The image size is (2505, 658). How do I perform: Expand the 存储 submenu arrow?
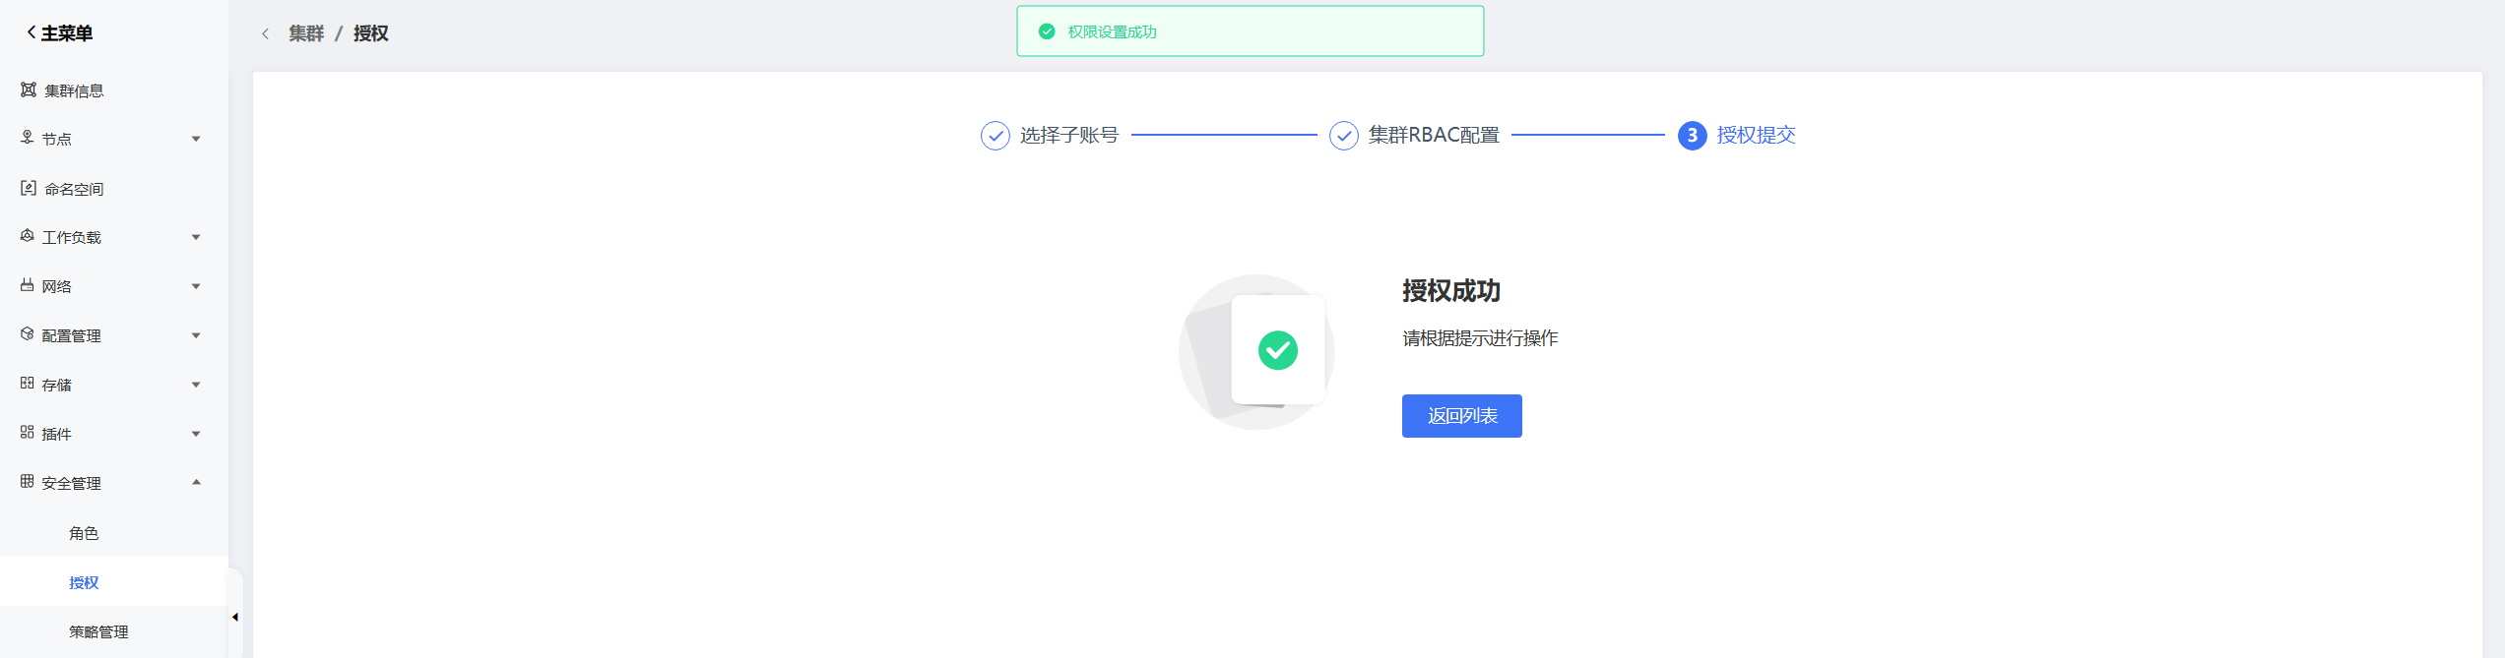[x=196, y=385]
